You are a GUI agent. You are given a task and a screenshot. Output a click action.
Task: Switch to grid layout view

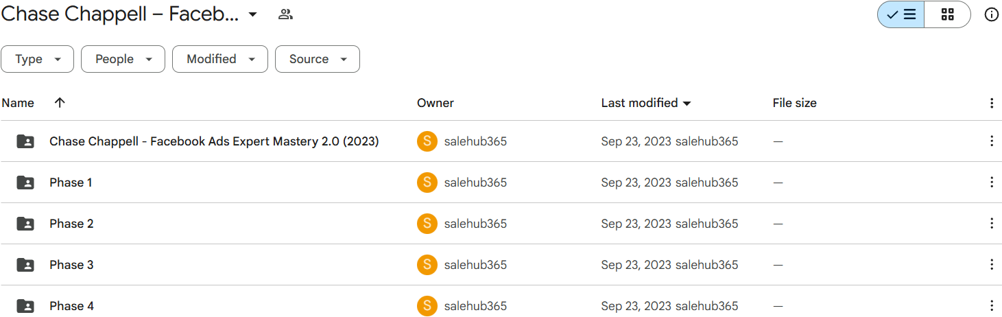(947, 14)
